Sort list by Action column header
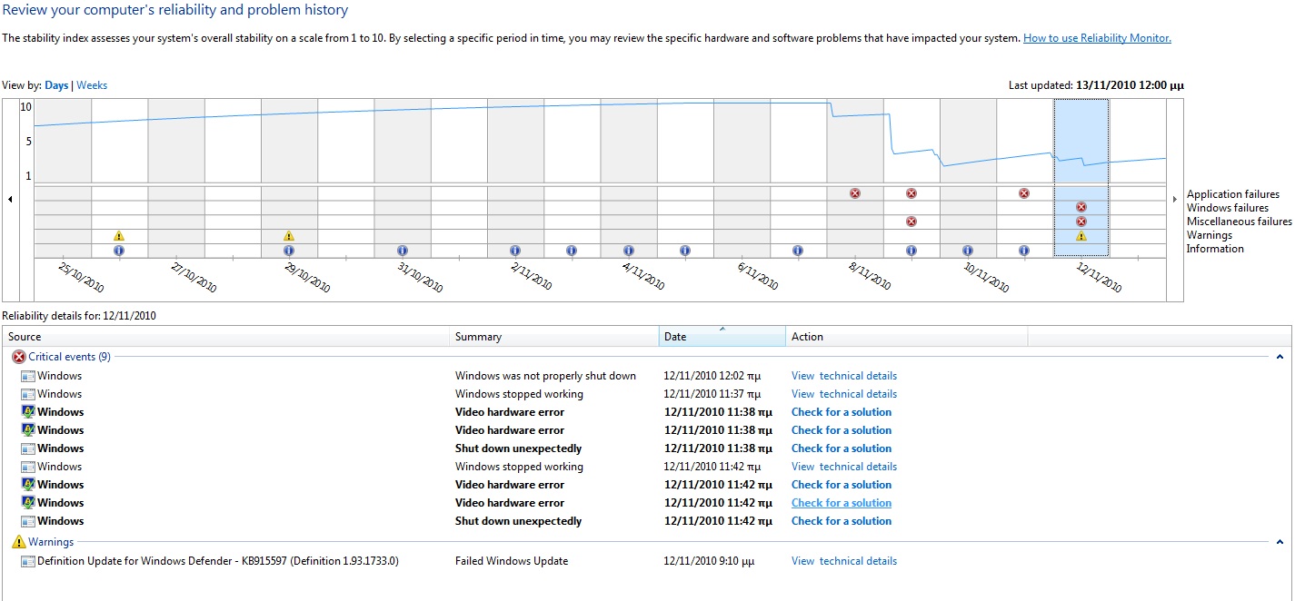 click(906, 337)
